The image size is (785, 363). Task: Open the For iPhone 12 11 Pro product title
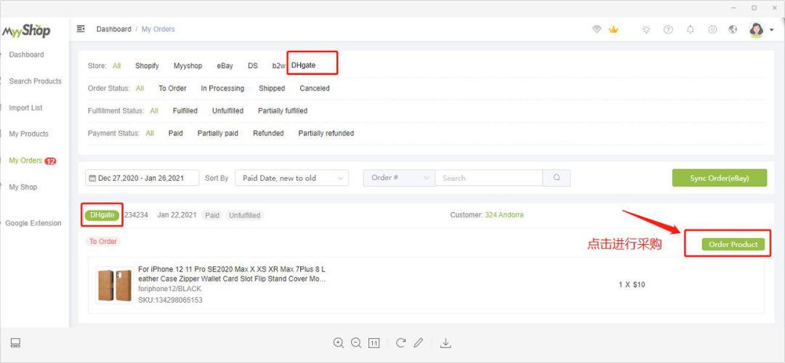pyautogui.click(x=233, y=274)
